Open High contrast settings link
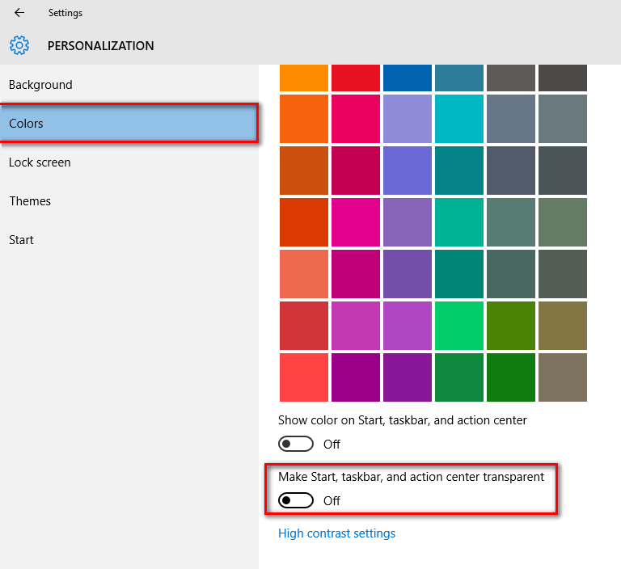 point(336,533)
